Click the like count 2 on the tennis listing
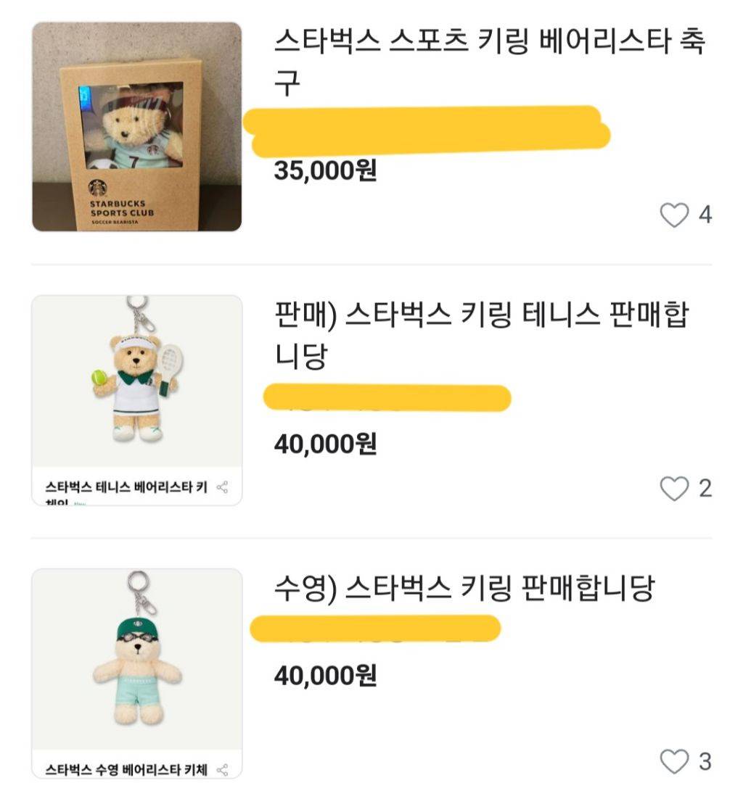 (x=705, y=489)
